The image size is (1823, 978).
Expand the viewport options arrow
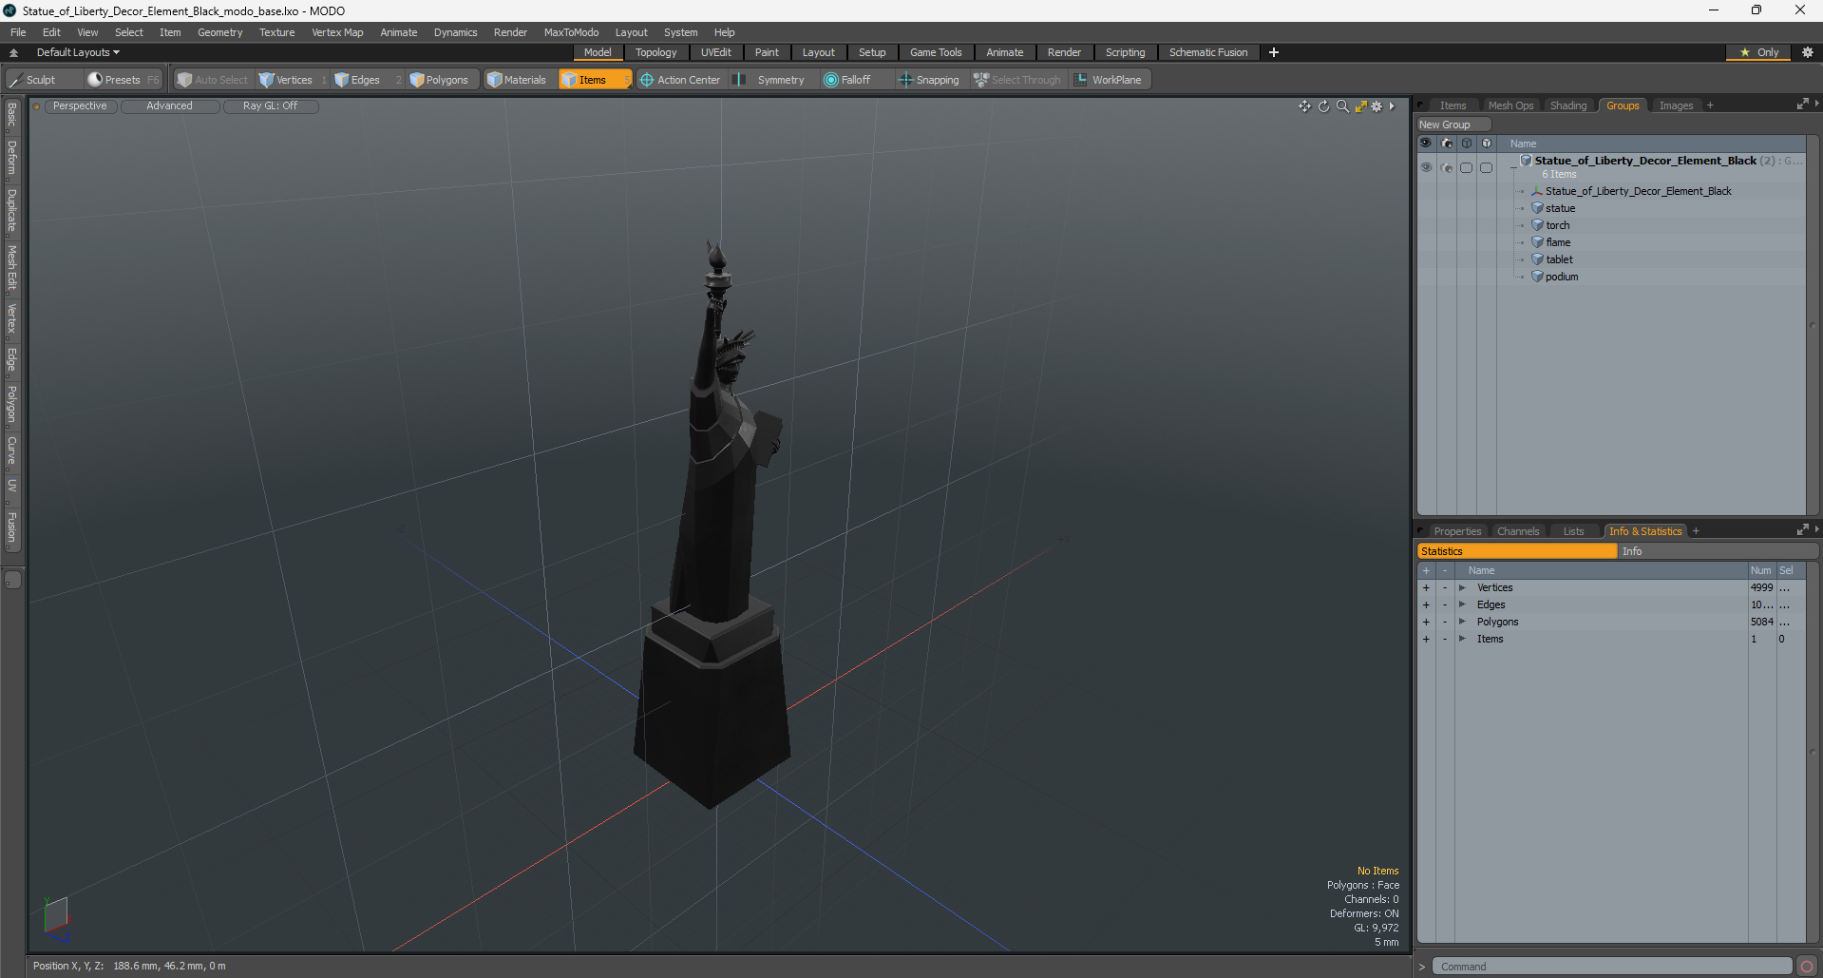[1392, 106]
